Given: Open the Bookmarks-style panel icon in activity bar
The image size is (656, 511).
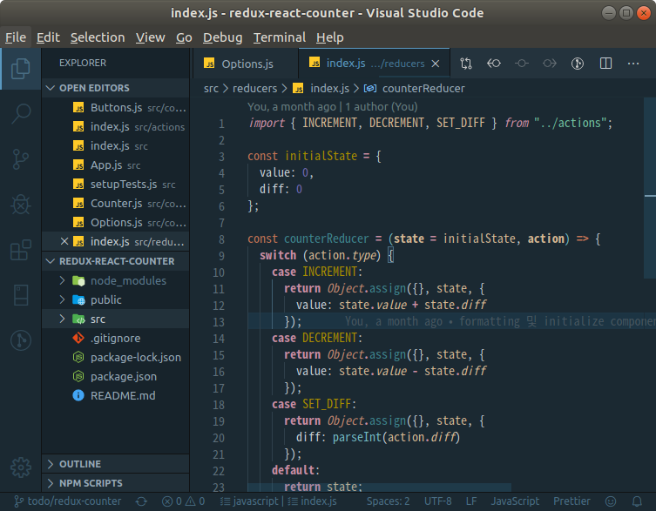Looking at the screenshot, I should pos(21,295).
